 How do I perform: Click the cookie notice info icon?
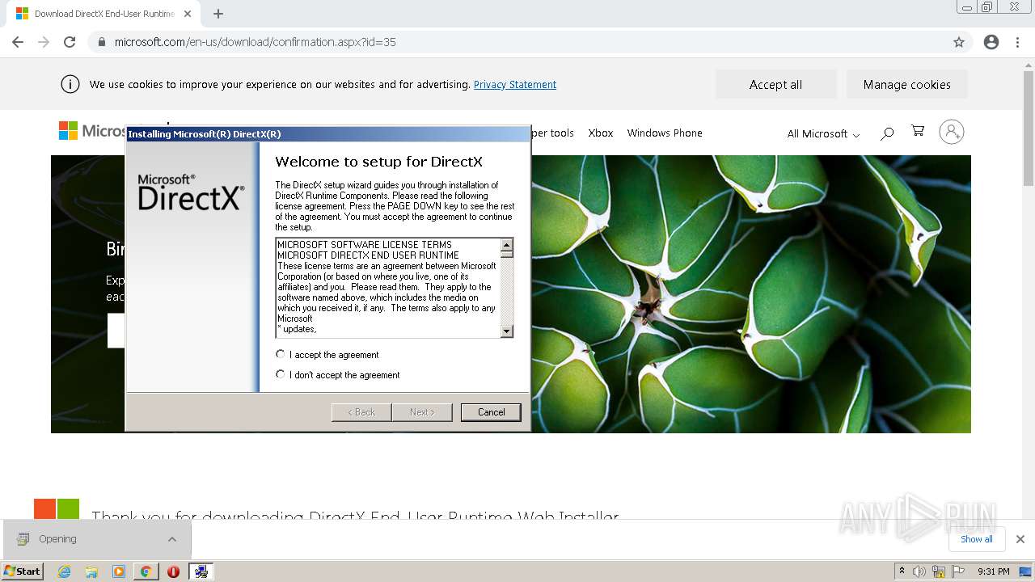tap(70, 84)
